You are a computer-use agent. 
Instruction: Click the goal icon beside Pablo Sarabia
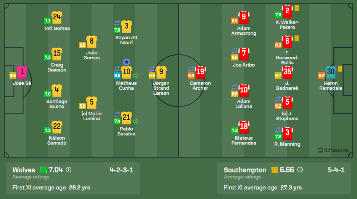pyautogui.click(x=136, y=121)
